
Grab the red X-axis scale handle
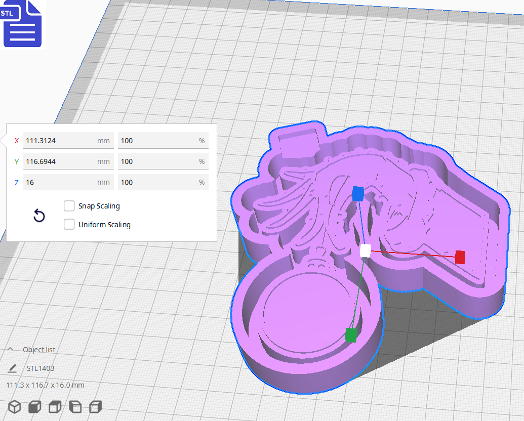(x=460, y=258)
